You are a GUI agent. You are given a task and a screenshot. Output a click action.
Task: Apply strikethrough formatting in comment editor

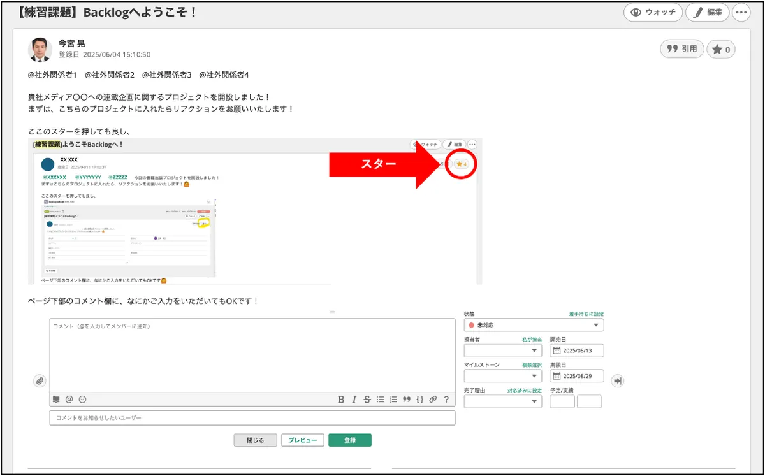[x=367, y=400]
